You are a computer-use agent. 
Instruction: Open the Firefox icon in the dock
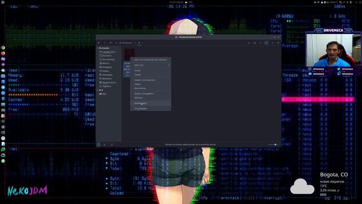tap(3, 53)
